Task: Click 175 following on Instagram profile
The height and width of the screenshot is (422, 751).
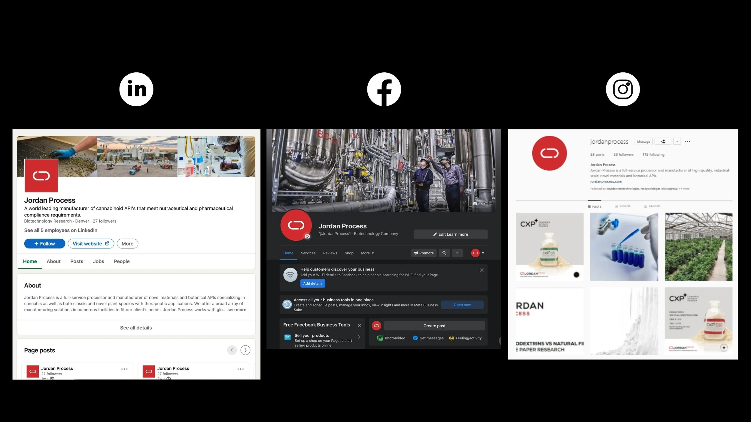Action: tap(653, 155)
